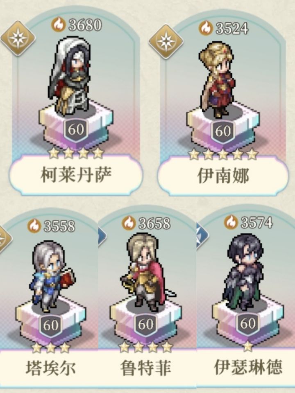Screen dimensions: 295x393
Task: Tap the flame power icon next to 3524
Action: [x=206, y=28]
